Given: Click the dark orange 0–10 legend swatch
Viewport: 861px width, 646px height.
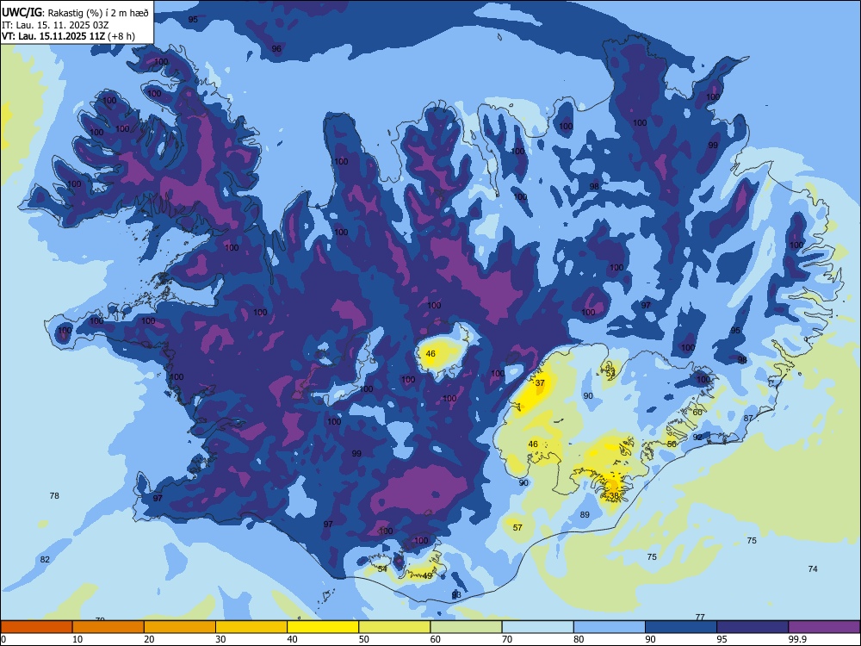Looking at the screenshot, I should click(x=36, y=627).
